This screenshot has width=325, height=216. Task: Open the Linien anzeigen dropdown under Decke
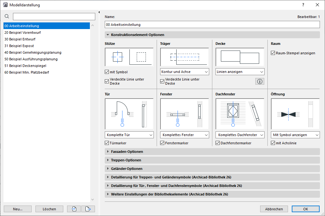pyautogui.click(x=240, y=72)
